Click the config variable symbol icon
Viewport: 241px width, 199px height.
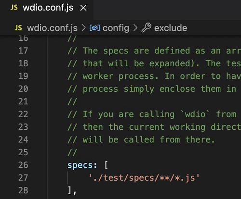[x=94, y=28]
